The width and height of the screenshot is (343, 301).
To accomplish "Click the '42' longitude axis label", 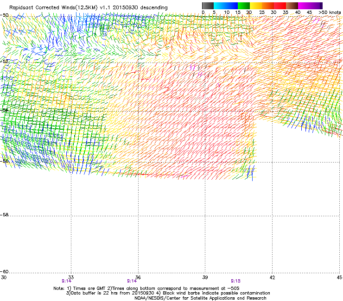I will pos(272,277).
